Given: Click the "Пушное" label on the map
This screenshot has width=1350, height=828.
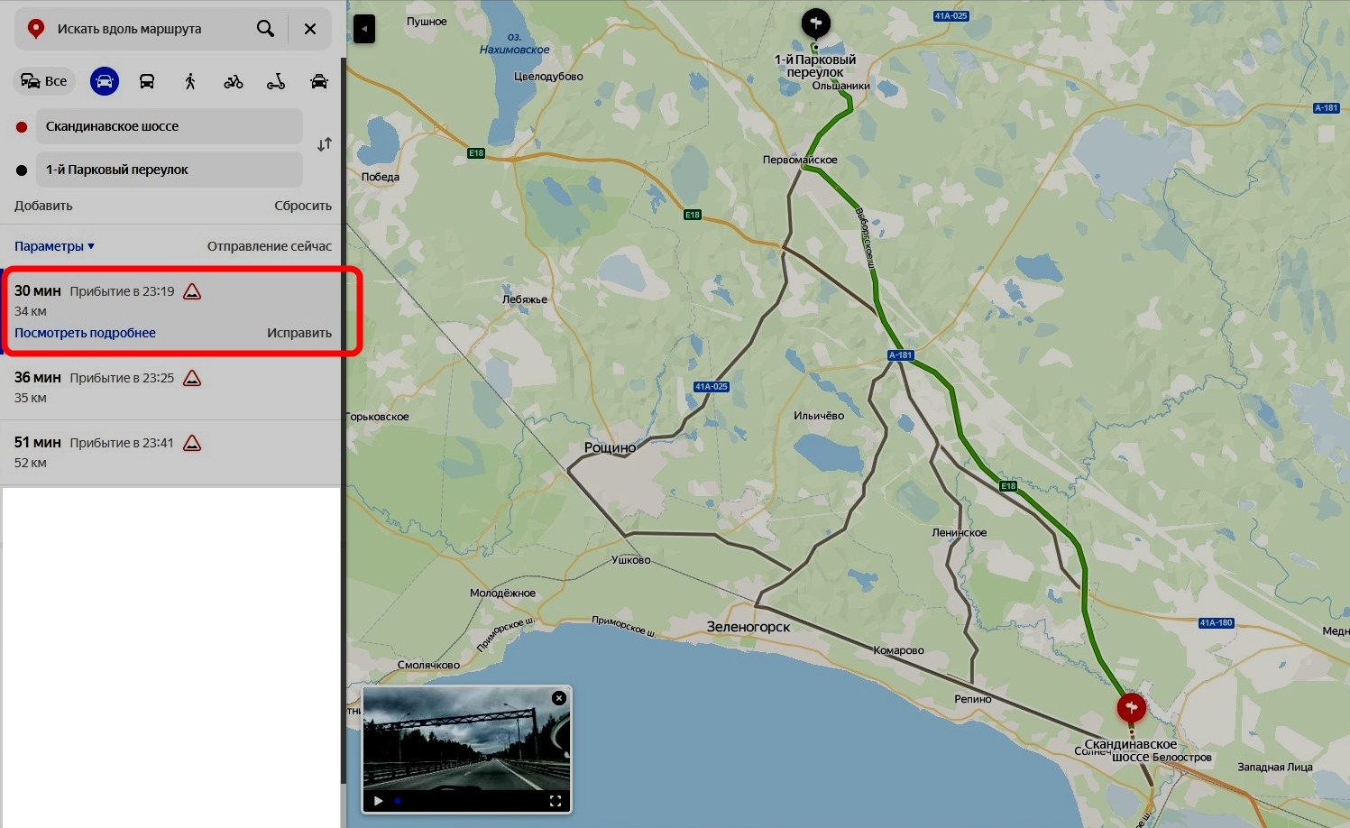Looking at the screenshot, I should (x=427, y=22).
